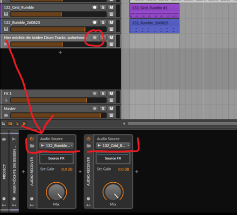Click Src Gain value of first receiver
This screenshot has width=237, height=215.
67,169
